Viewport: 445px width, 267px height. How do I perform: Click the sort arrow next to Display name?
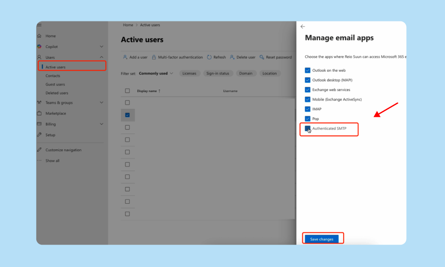coord(160,91)
